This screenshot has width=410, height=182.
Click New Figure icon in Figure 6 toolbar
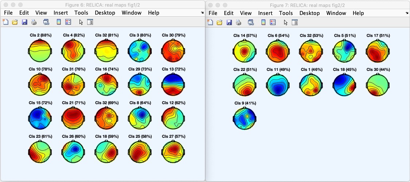[x=5, y=22]
